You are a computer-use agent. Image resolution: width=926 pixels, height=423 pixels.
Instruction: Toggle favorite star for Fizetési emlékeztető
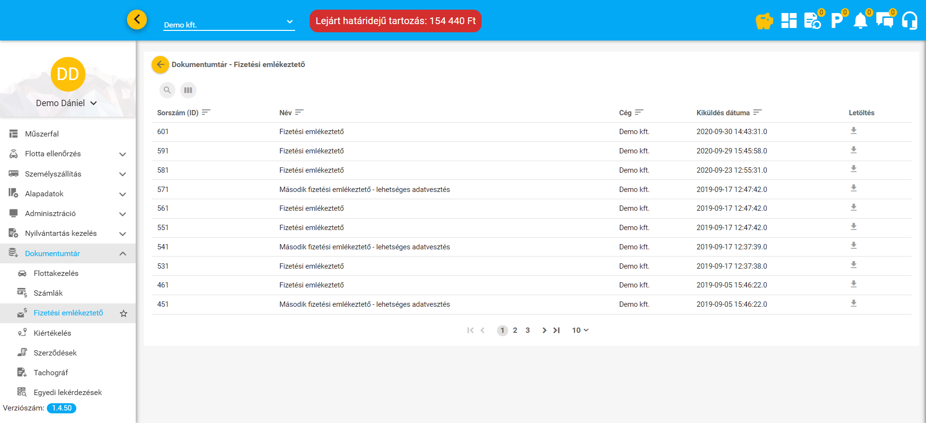pyautogui.click(x=124, y=314)
